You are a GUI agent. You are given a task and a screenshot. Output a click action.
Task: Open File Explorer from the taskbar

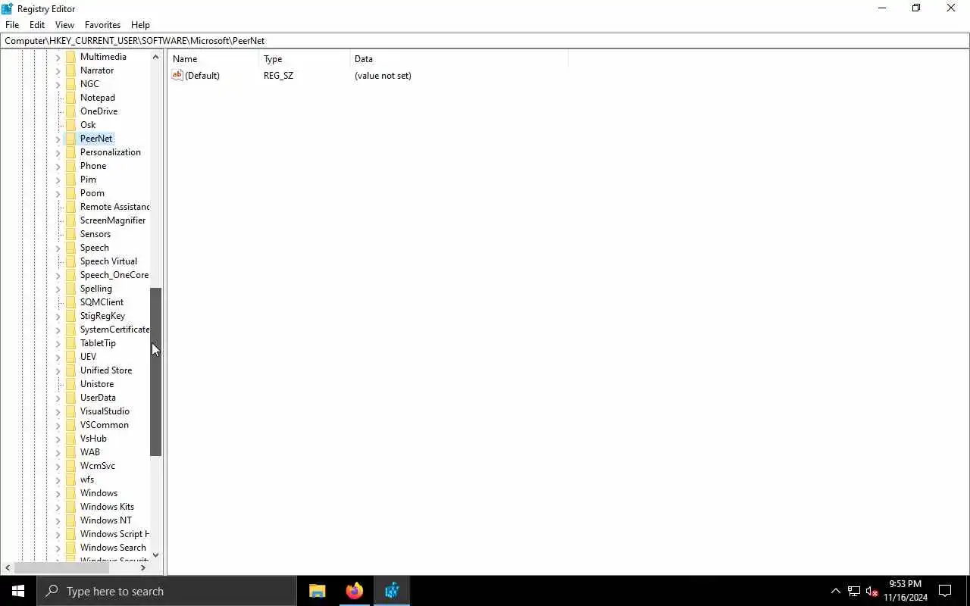(x=318, y=591)
